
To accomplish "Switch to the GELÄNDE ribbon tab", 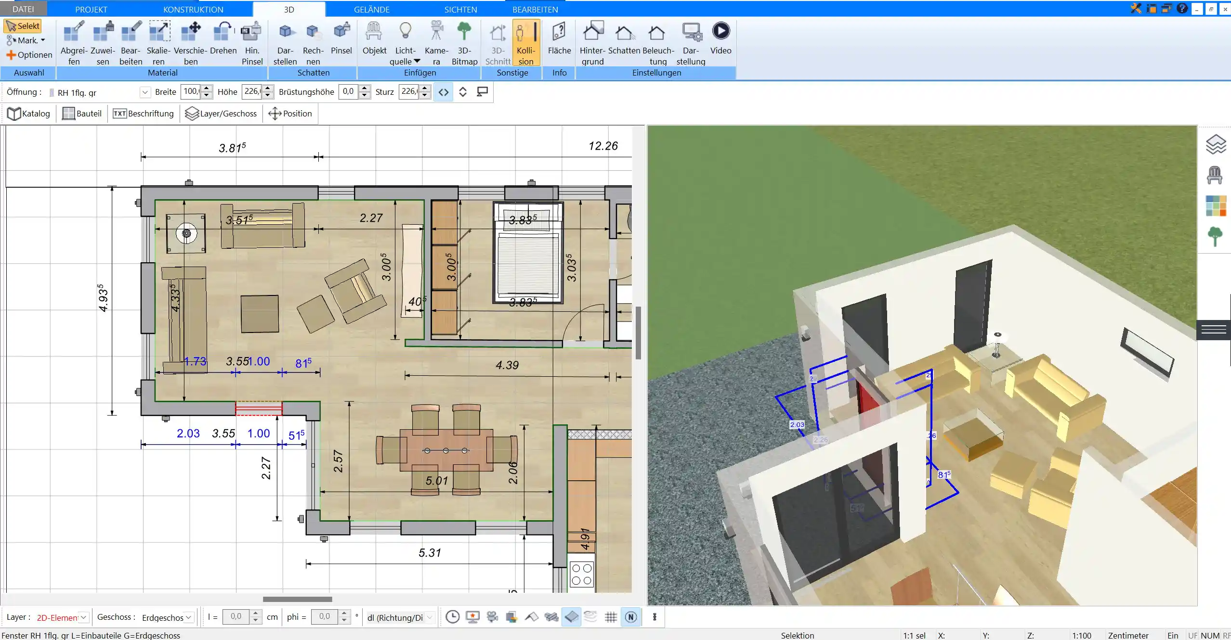I will 371,9.
